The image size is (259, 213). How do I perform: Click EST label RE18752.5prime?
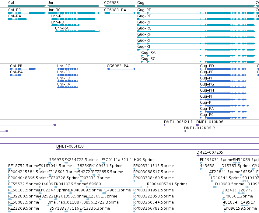[x=23, y=166]
